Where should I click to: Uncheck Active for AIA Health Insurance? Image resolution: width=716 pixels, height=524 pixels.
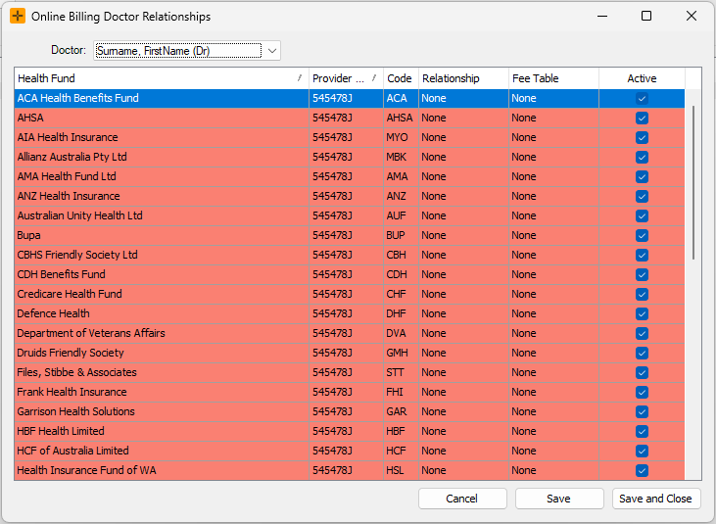[x=642, y=138]
